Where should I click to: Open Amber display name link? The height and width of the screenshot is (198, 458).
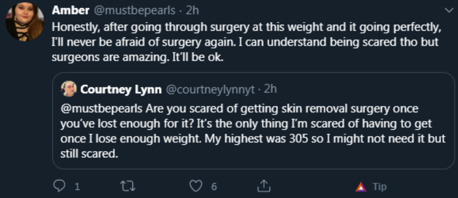click(70, 11)
